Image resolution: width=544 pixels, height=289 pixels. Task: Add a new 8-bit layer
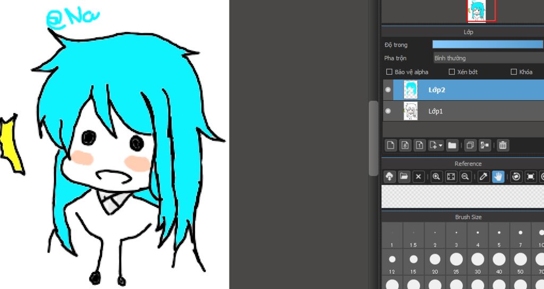tap(405, 145)
